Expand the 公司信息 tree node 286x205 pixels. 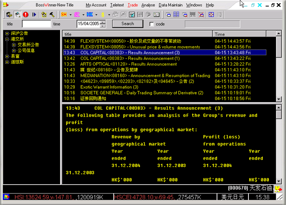(13, 51)
